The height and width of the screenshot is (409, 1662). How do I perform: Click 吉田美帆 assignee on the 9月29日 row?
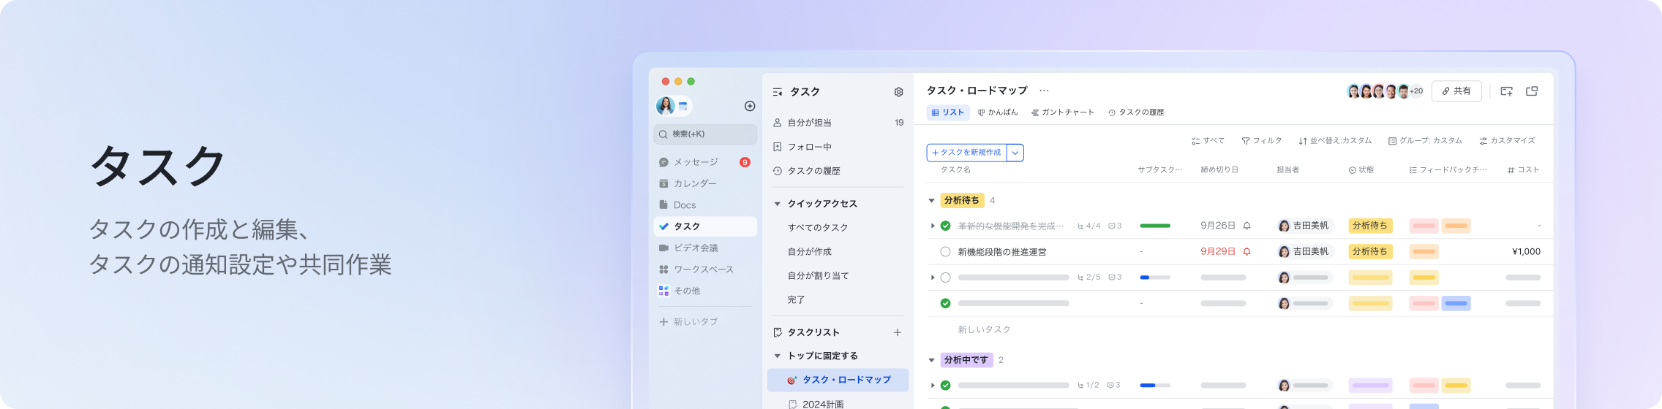click(x=1304, y=252)
